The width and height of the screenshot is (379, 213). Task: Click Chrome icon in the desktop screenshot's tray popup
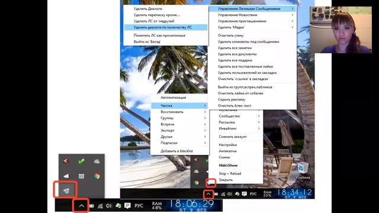(x=197, y=183)
